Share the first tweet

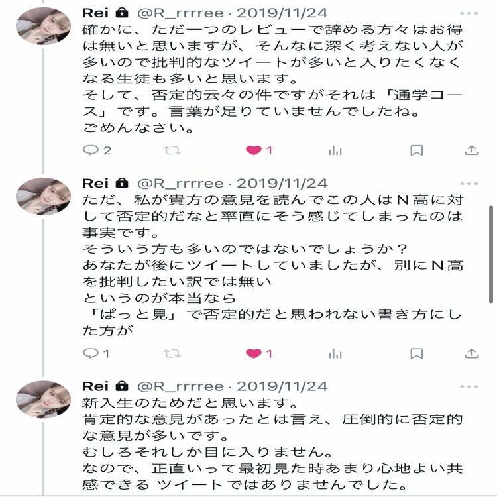click(471, 150)
